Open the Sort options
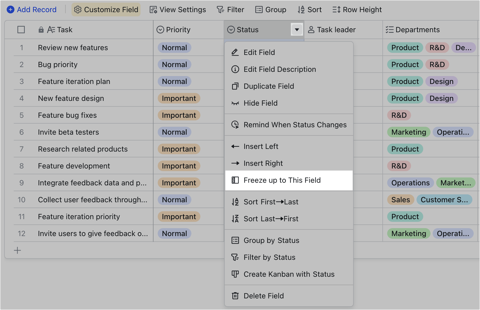 click(x=310, y=9)
